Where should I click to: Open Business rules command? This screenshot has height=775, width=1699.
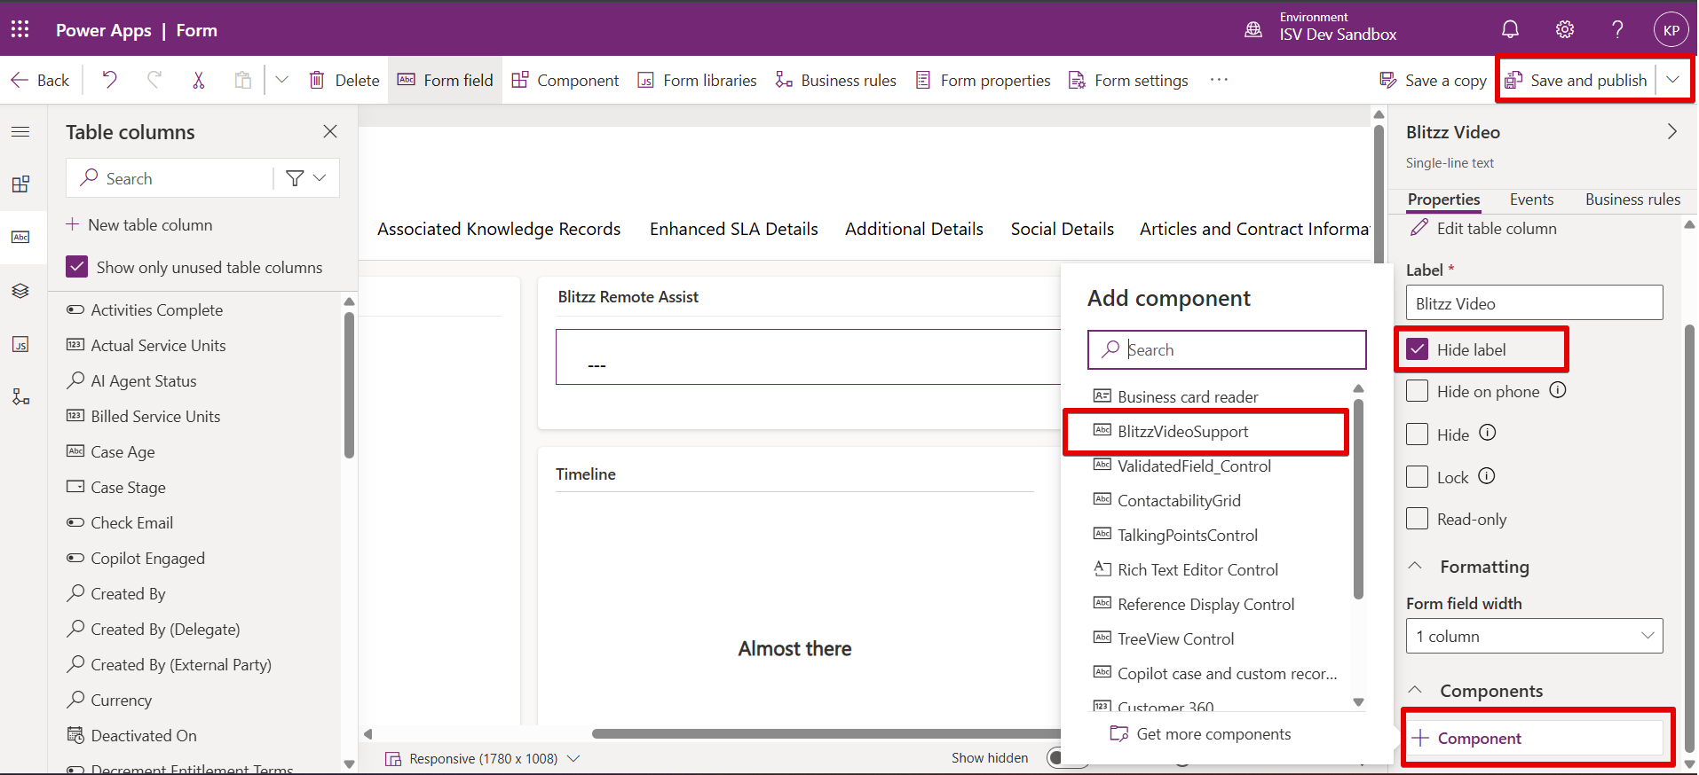coord(835,80)
